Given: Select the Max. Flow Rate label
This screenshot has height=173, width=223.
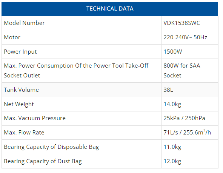Looking at the screenshot, I should coord(24,133).
